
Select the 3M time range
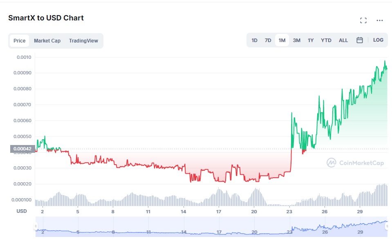[x=296, y=40]
